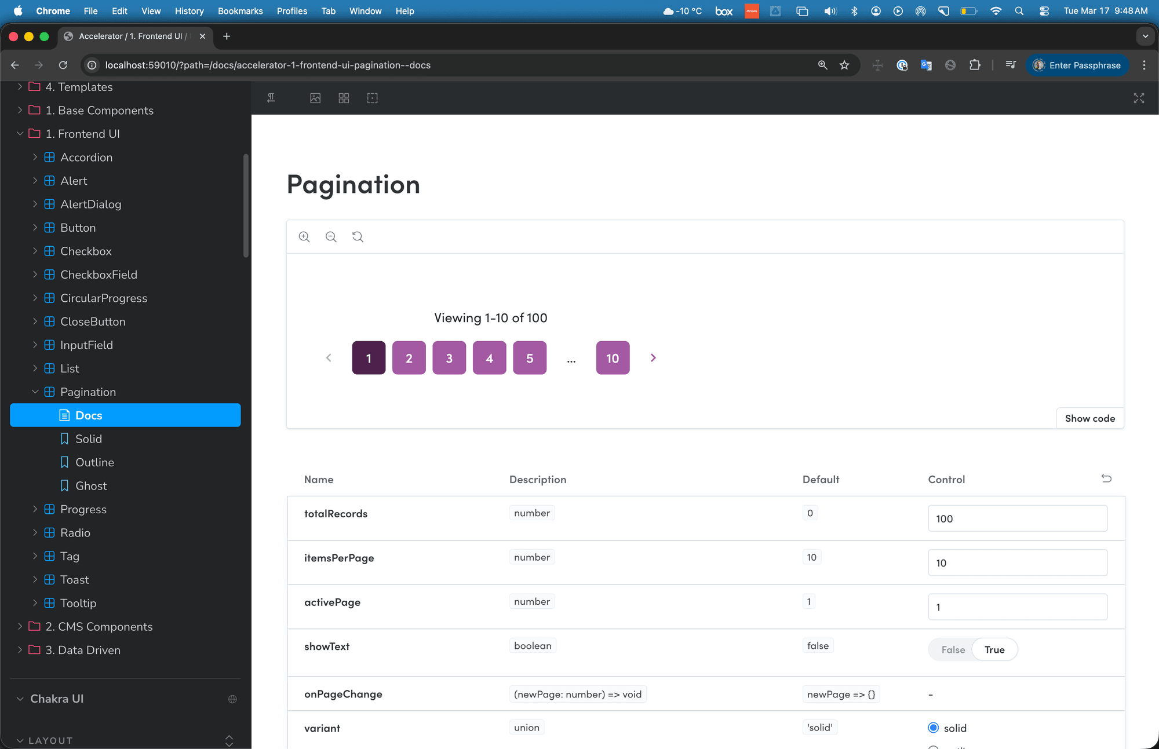Screen dimensions: 1159x749
Task: Click the Enter Passphrase profile button
Action: click(1078, 65)
